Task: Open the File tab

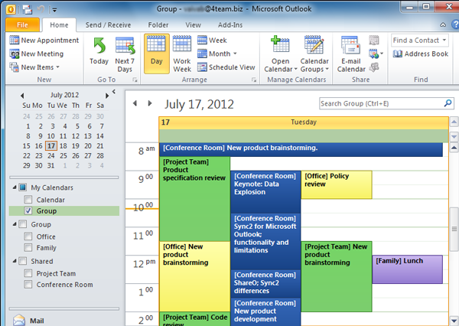Action: tap(17, 25)
